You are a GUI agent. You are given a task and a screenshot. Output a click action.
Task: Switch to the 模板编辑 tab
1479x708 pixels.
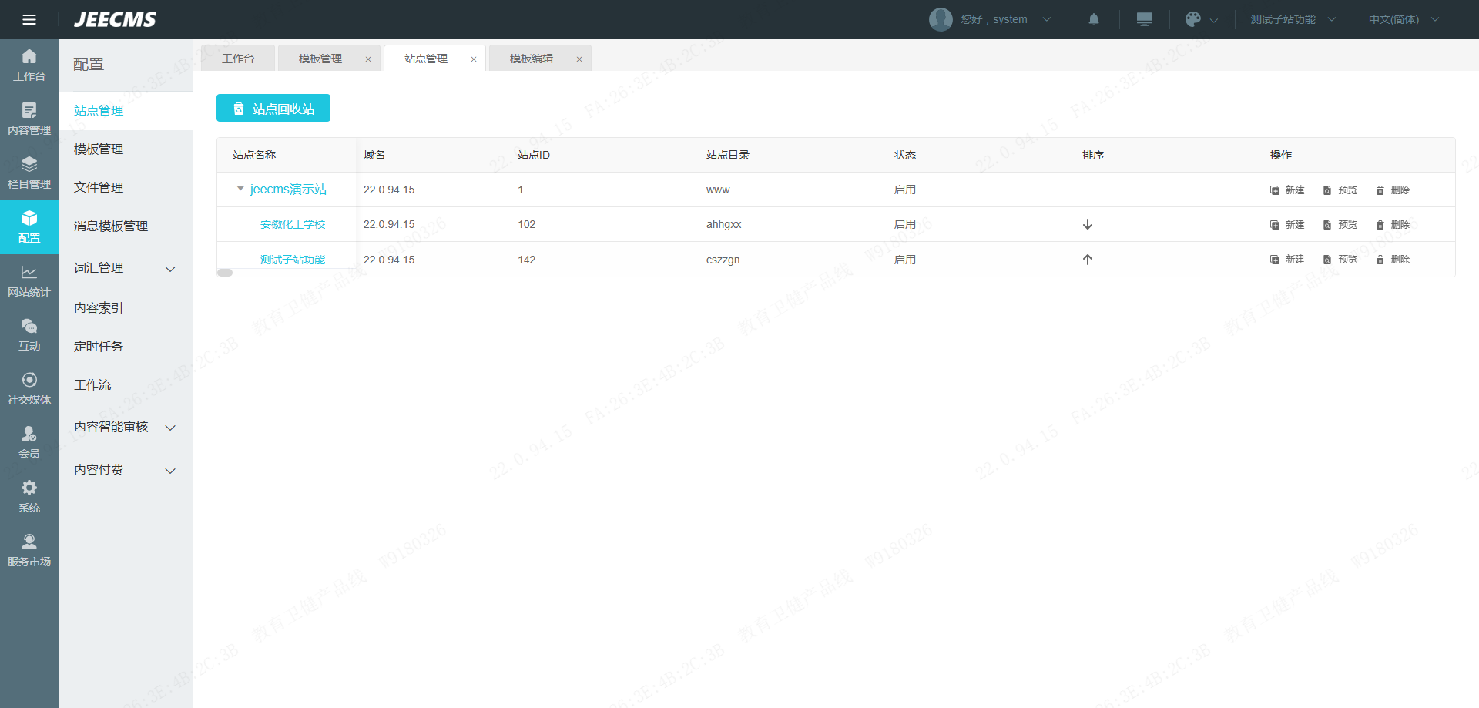[532, 59]
